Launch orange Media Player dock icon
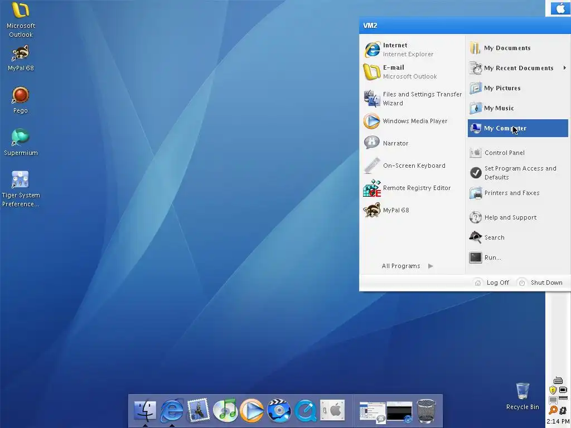The image size is (571, 428). click(252, 411)
